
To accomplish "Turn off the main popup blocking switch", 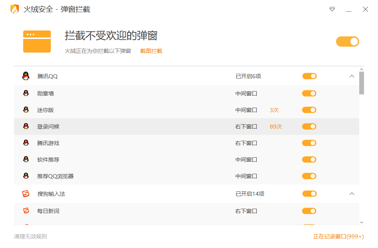I will point(347,42).
